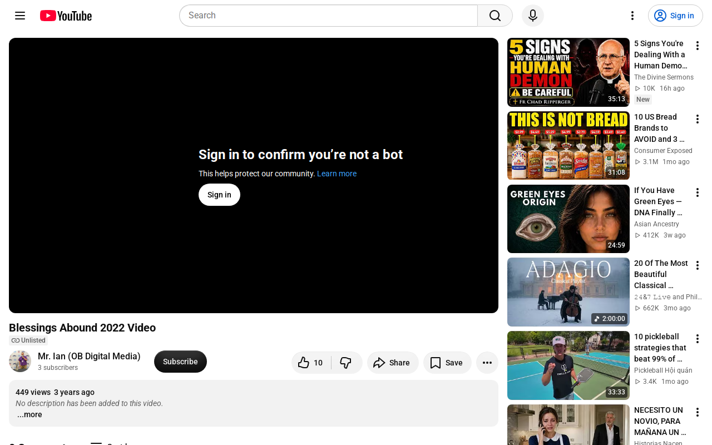Image resolution: width=712 pixels, height=445 pixels.
Task: Open menu for 20 Most Beautiful Classical video
Action: (697, 265)
